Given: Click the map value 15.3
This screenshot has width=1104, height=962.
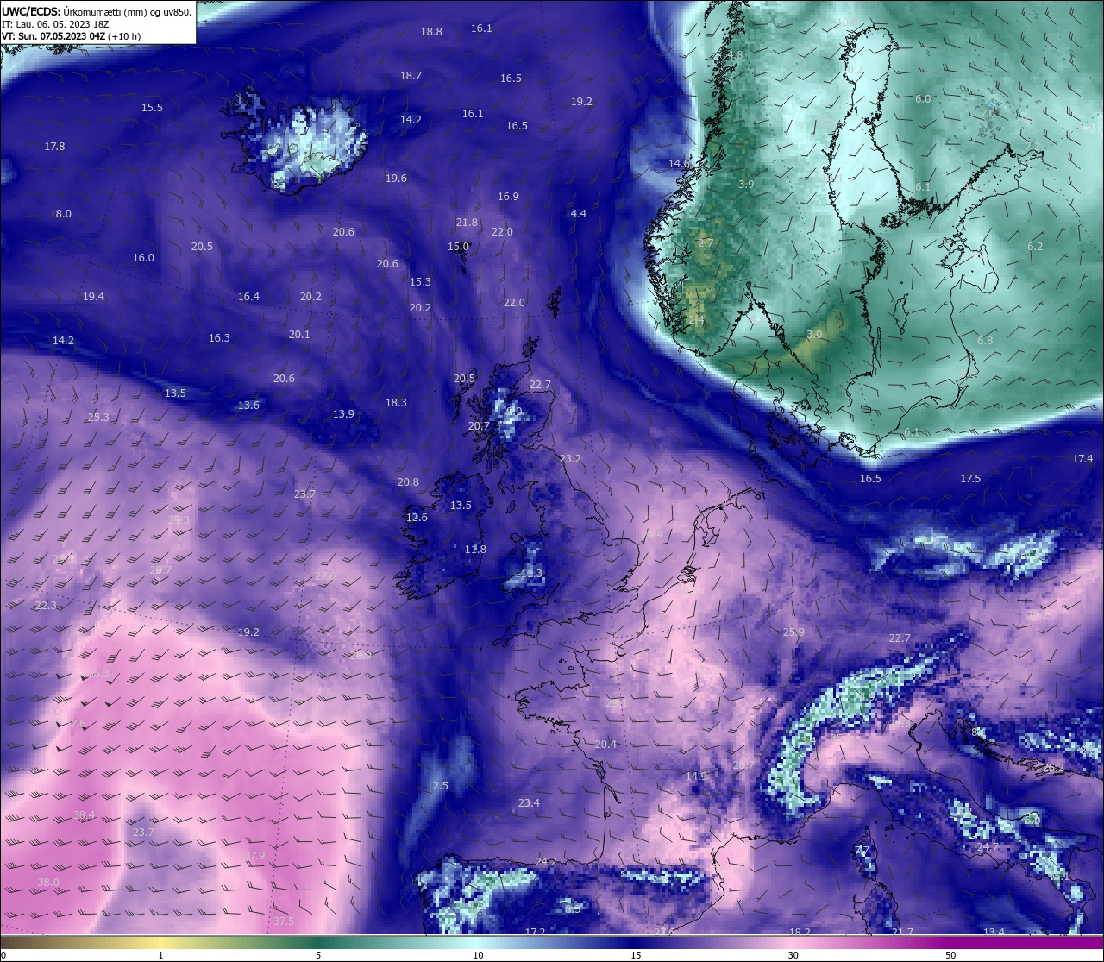Looking at the screenshot, I should (x=420, y=282).
